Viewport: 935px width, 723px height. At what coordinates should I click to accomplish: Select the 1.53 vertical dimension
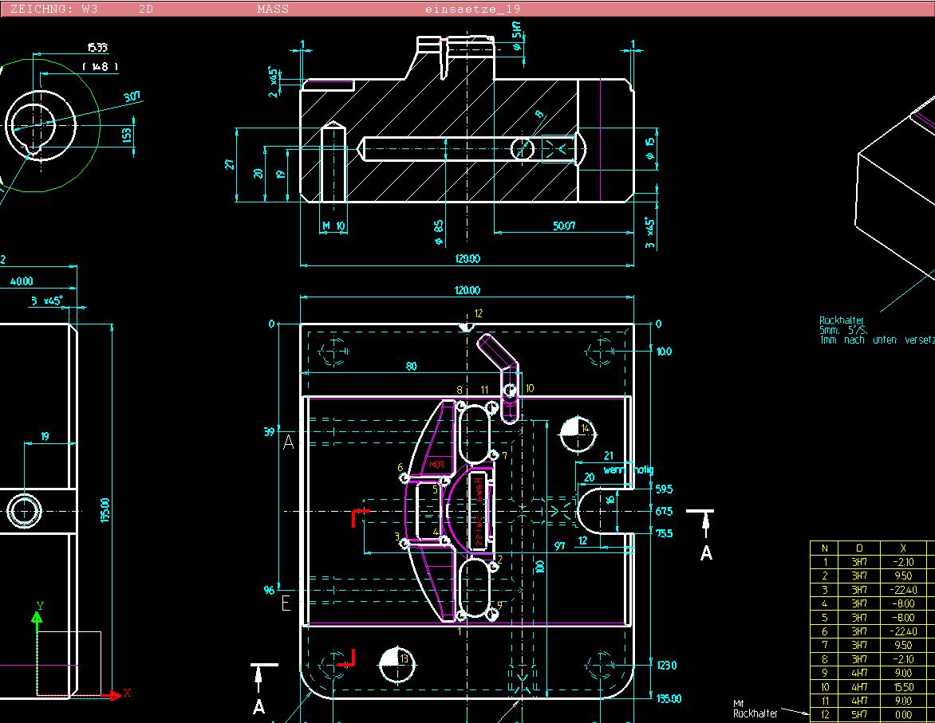pos(126,135)
